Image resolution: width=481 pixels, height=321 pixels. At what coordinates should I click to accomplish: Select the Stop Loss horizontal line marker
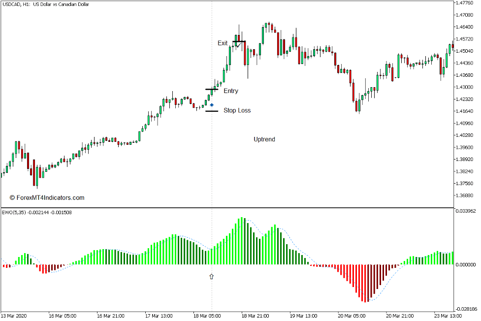[213, 111]
